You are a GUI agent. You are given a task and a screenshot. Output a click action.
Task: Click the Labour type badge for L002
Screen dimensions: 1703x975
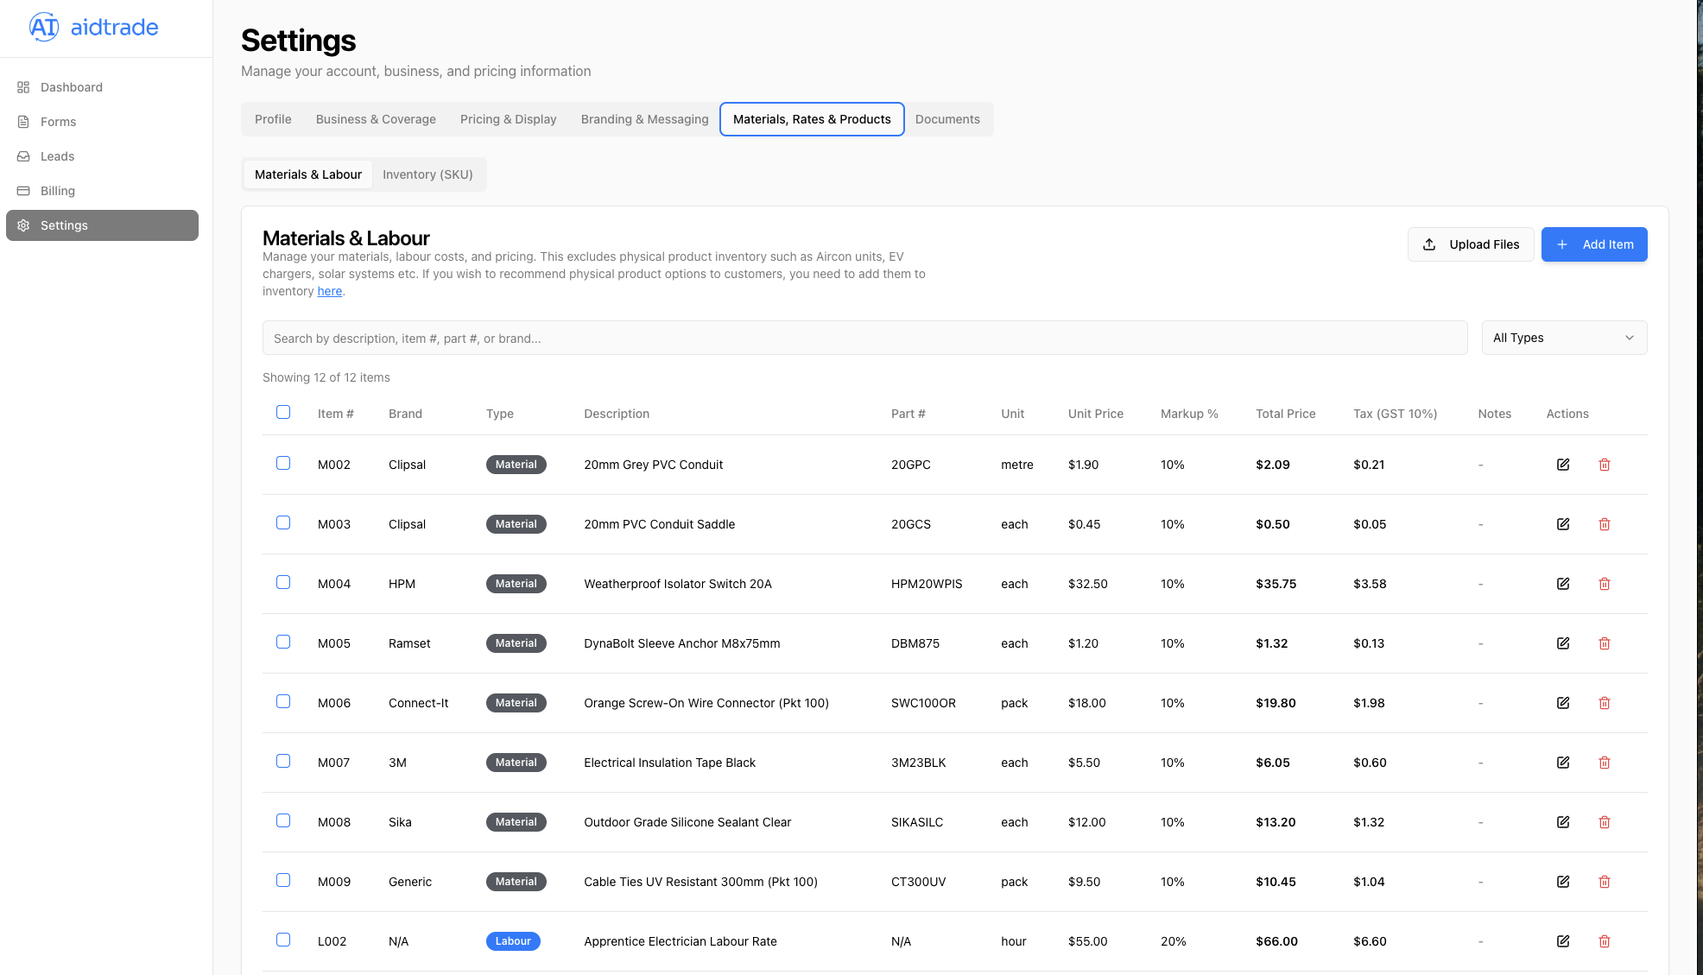click(x=513, y=941)
